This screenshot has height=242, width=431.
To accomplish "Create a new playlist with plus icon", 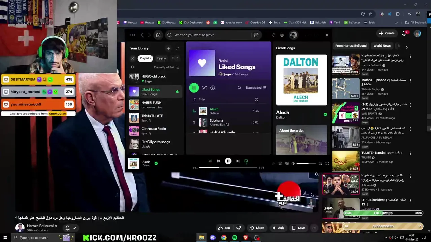I will (168, 48).
